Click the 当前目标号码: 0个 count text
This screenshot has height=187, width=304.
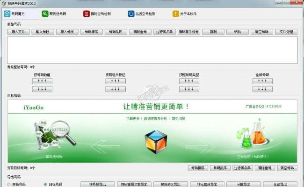(21, 168)
